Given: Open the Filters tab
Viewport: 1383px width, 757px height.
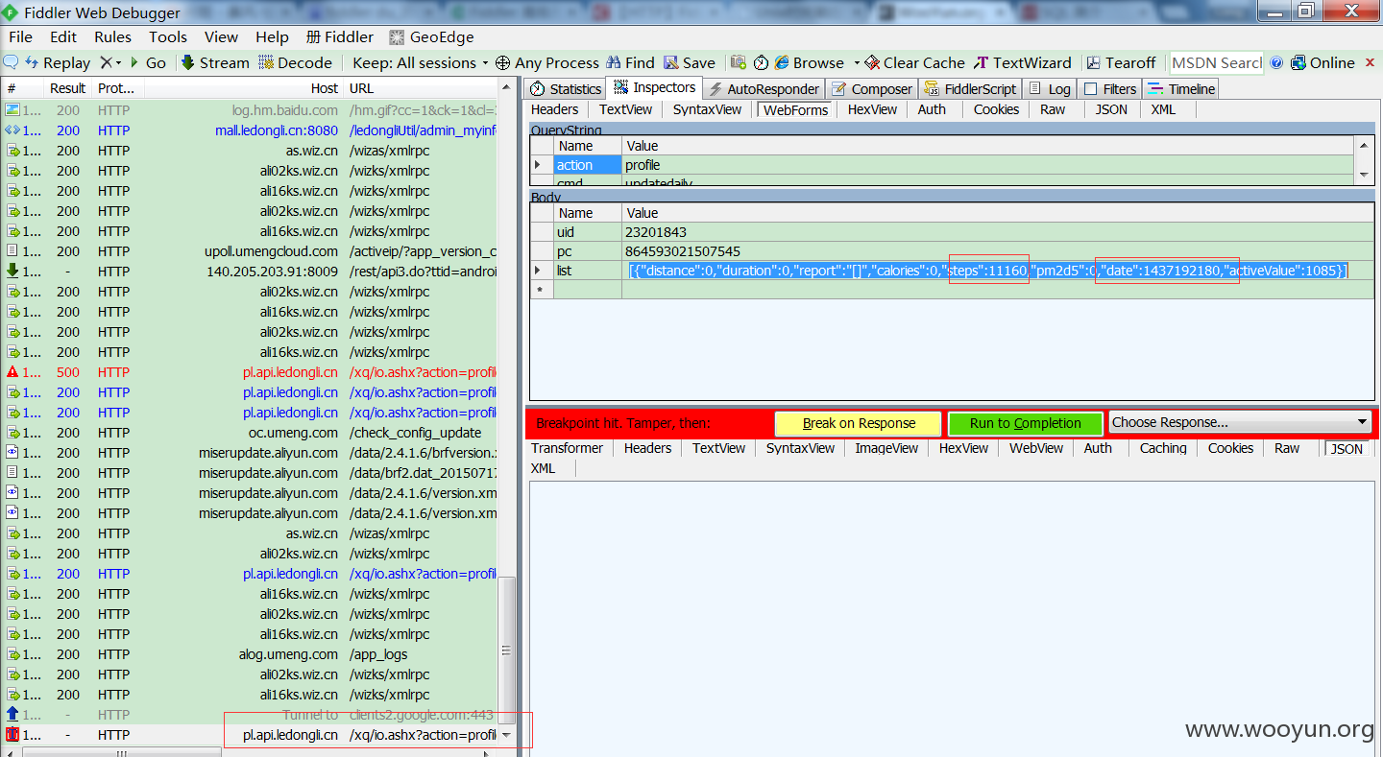Looking at the screenshot, I should tap(1109, 88).
